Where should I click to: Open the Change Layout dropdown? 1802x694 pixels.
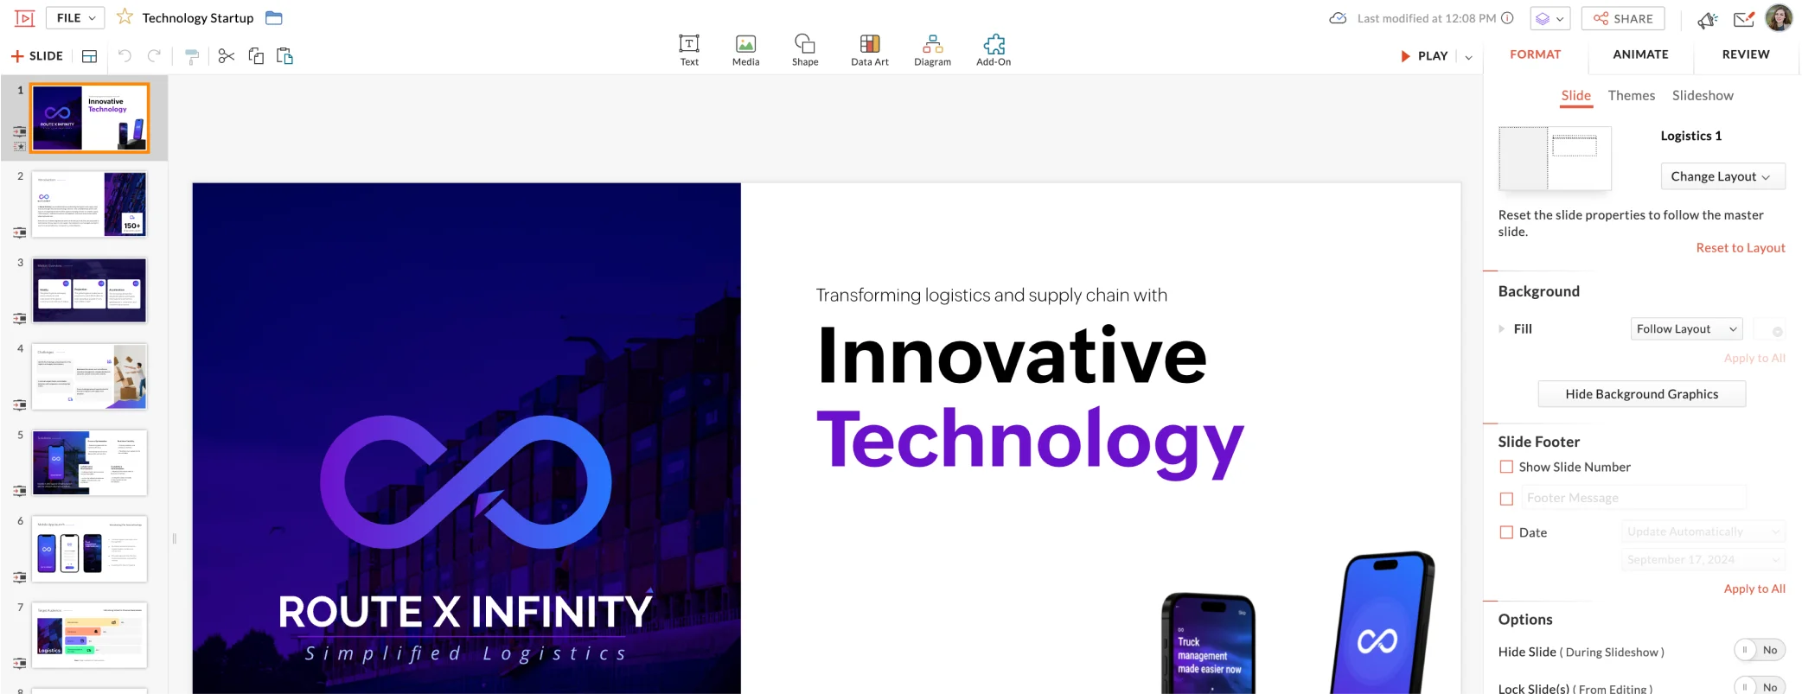(x=1722, y=176)
